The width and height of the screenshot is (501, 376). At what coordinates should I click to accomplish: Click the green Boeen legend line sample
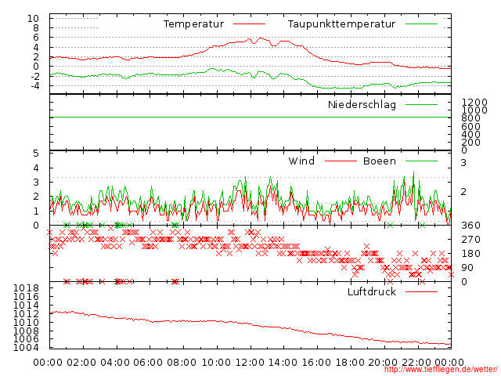[x=421, y=161]
